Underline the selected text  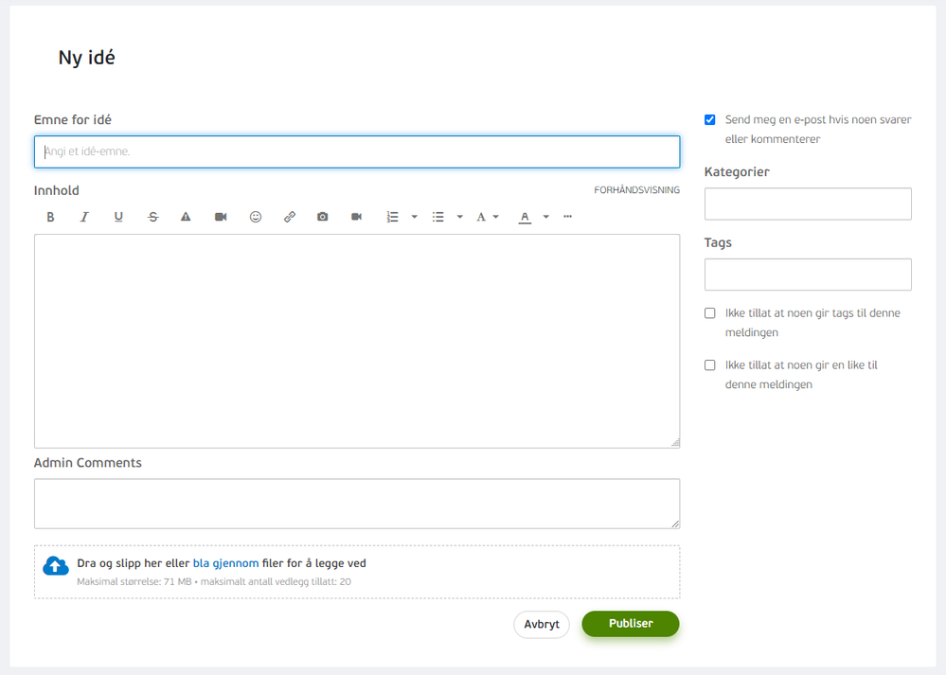click(118, 217)
